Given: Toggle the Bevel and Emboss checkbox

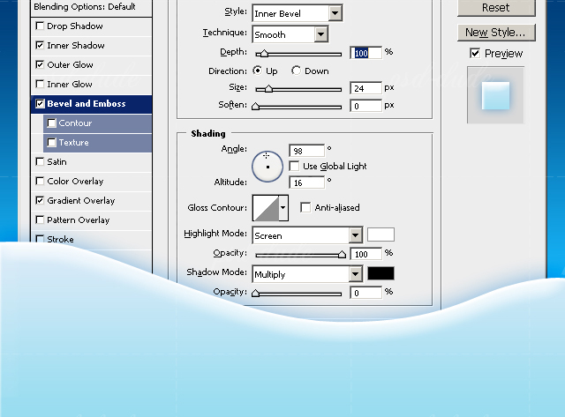Looking at the screenshot, I should tap(40, 104).
